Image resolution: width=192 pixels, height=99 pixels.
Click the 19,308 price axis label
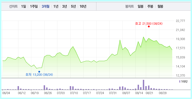point(180,39)
